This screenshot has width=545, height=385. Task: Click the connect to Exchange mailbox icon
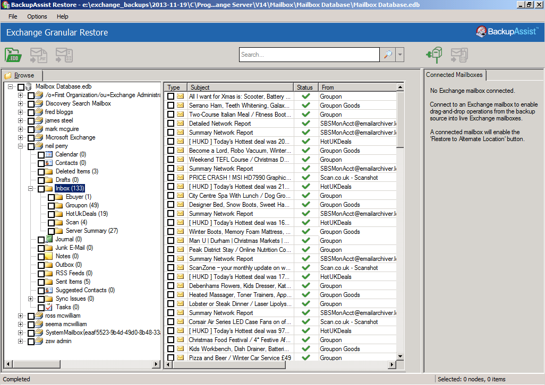coord(434,55)
